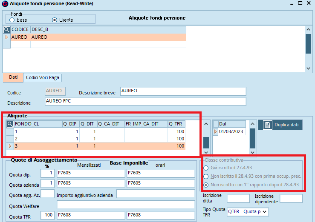Image resolution: width=315 pixels, height=222 pixels.
Task: Click the CODICE column header
Action: tap(20, 30)
